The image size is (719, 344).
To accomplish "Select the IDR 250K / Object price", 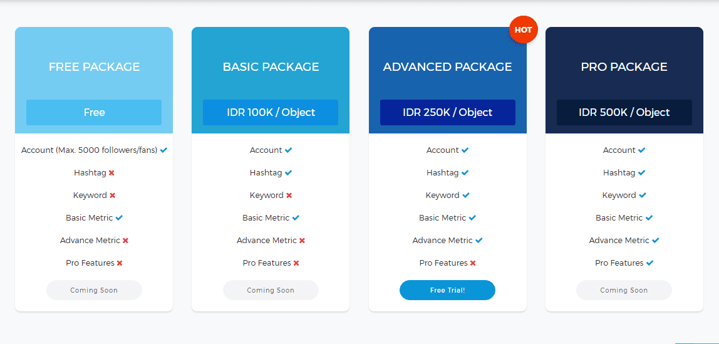I will click(448, 112).
